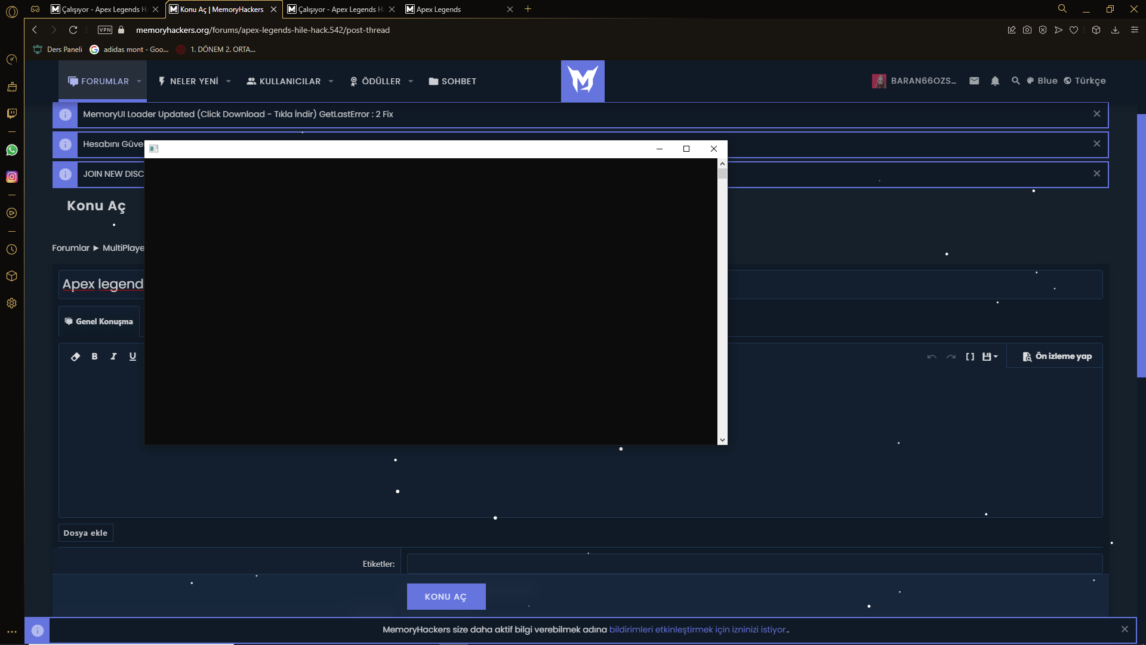This screenshot has height=645, width=1146.
Task: Toggle underline formatting in the editor
Action: (133, 357)
